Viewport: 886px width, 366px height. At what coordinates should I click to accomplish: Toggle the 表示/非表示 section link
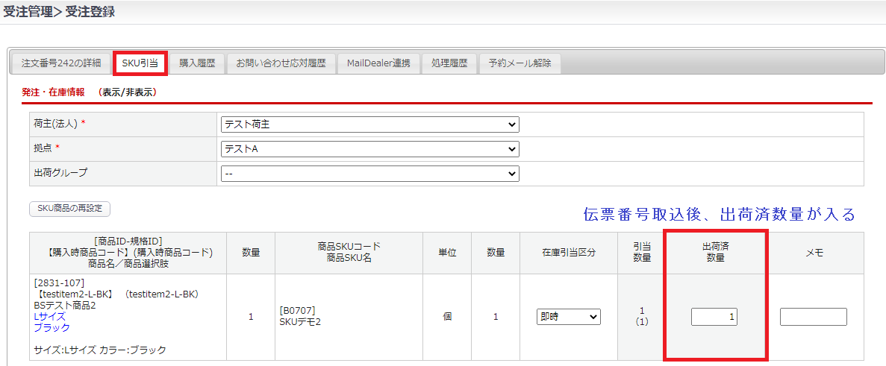pos(127,92)
